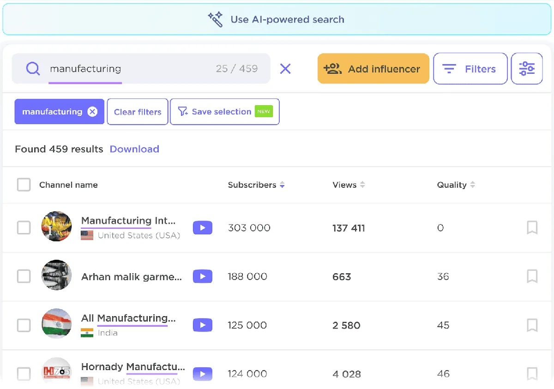554x389 pixels.
Task: Open the Hornady Manufactu... channel name
Action: click(x=133, y=367)
